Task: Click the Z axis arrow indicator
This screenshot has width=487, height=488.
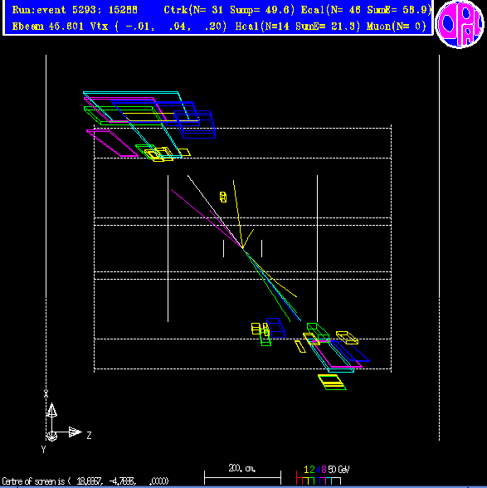Action: coord(75,432)
